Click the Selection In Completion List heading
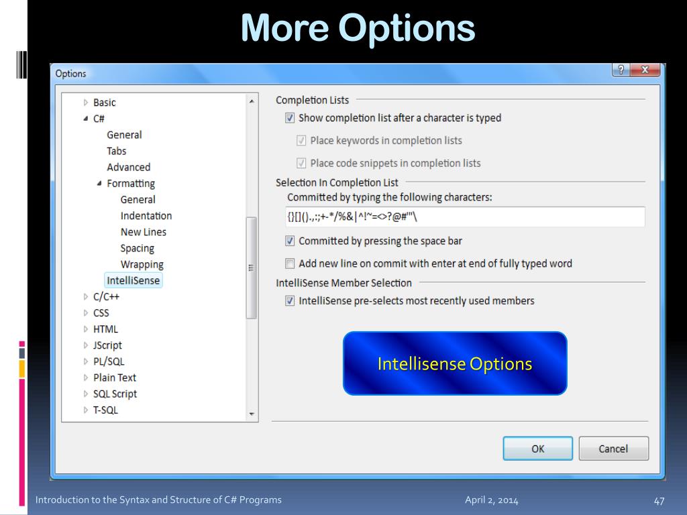 pos(337,182)
